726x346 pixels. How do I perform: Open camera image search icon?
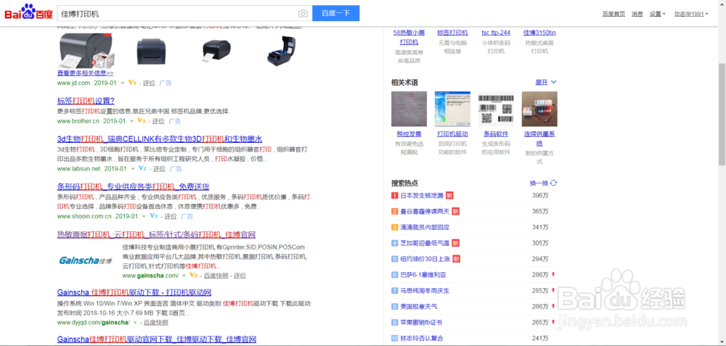pyautogui.click(x=302, y=13)
